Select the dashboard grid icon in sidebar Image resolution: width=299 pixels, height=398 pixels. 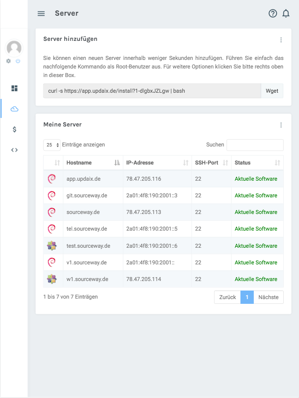(14, 88)
